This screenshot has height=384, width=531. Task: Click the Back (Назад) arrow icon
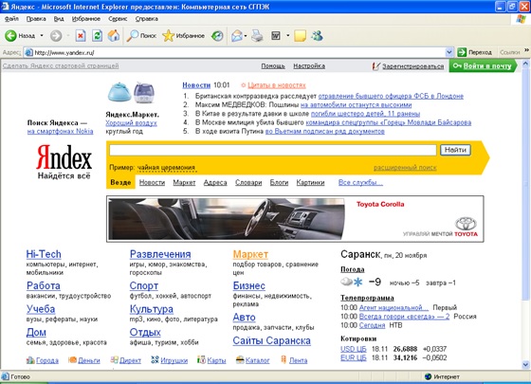click(x=10, y=36)
